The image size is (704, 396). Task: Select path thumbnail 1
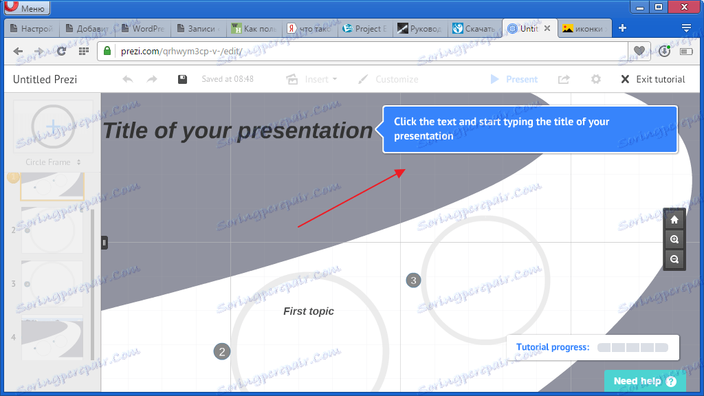coord(52,186)
